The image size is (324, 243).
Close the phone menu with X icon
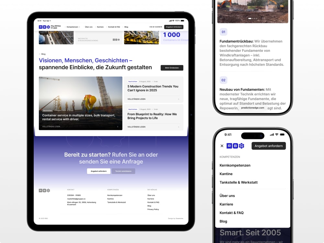[222, 146]
